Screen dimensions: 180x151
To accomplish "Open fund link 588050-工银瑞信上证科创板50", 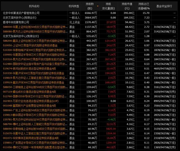I will tap(35, 87).
